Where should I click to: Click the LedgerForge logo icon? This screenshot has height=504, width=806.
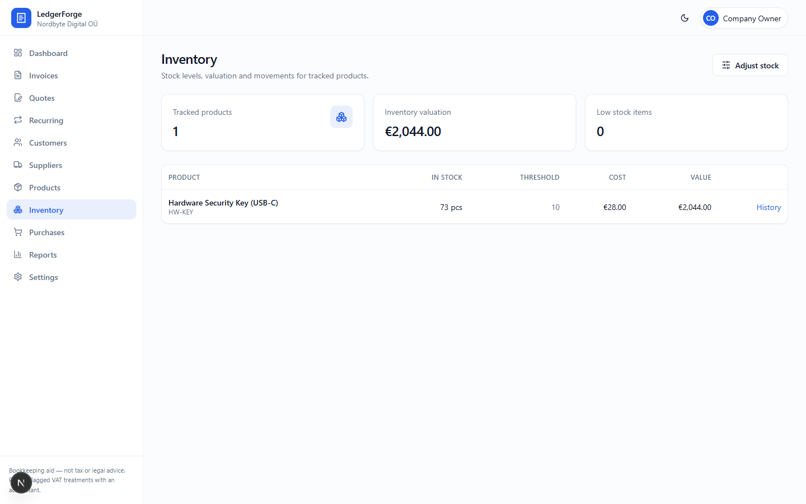(21, 18)
